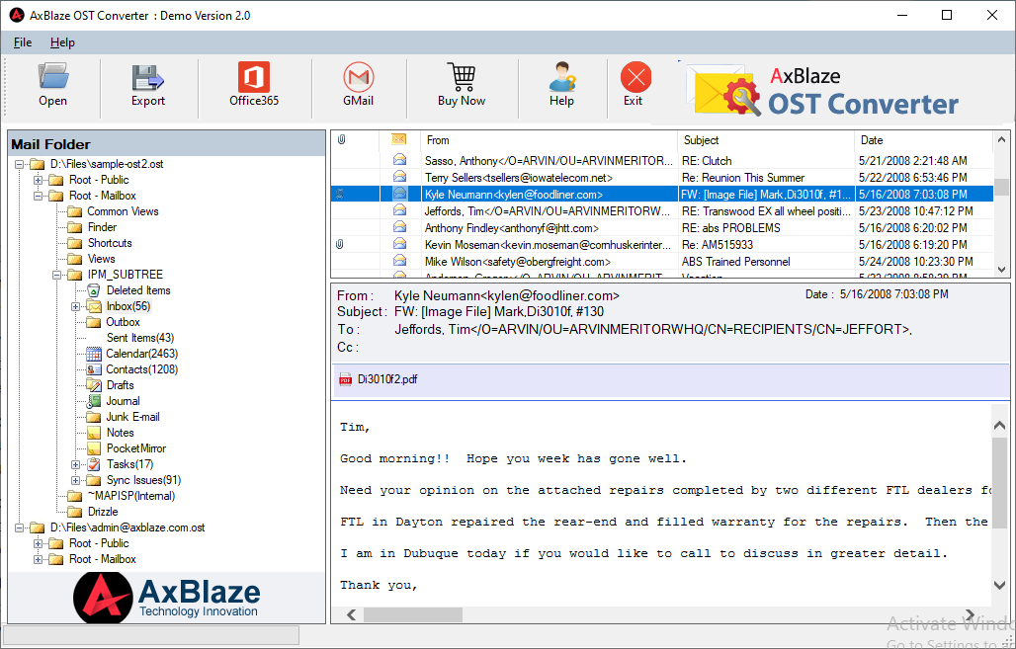Sort emails by the Subject column header

point(767,140)
